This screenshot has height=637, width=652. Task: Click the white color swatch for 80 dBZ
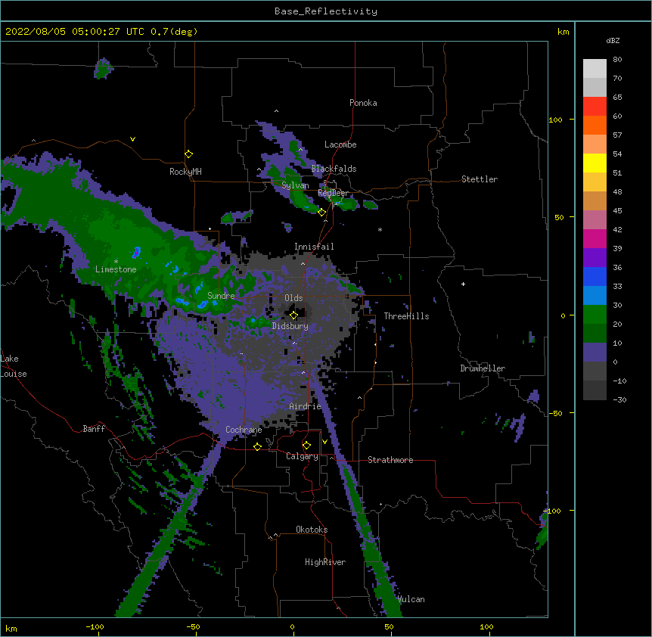click(595, 69)
